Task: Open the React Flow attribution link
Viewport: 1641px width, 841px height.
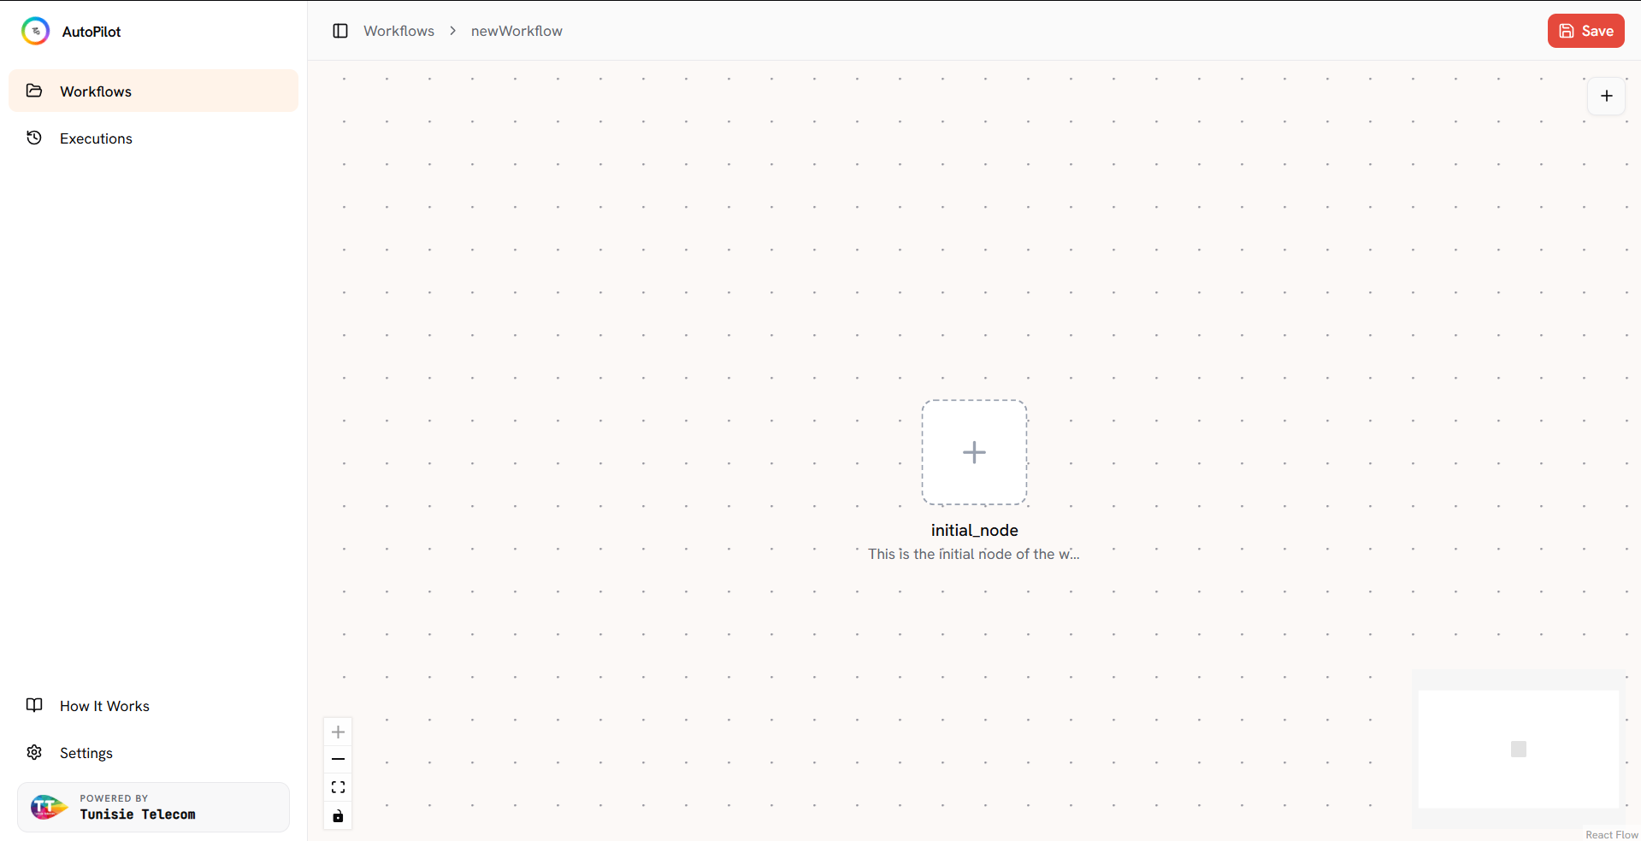Action: [x=1611, y=834]
